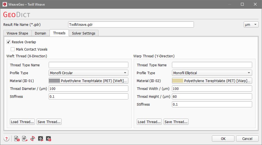Viewport: 262px width, 145px height.
Task: Click dark window gear icon with red arrow
Action: click(x=41, y=139)
